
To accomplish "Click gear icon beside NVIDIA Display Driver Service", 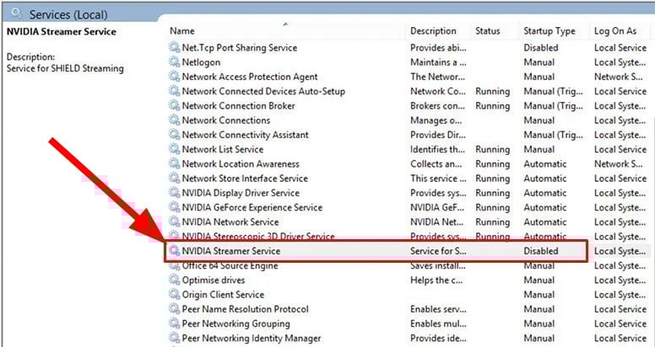I will point(174,193).
